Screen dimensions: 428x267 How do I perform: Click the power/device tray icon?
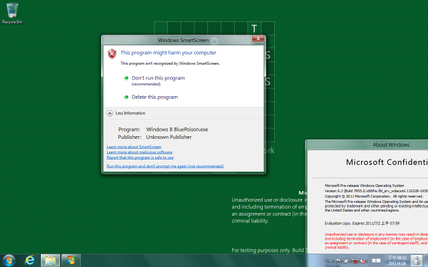point(346,261)
